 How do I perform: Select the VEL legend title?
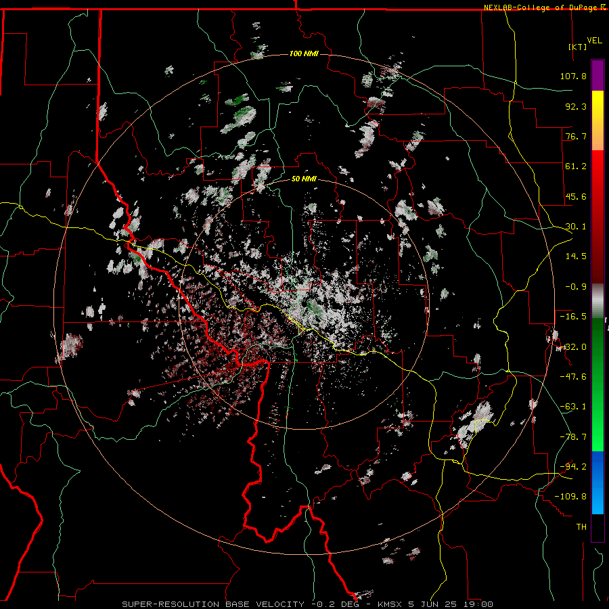point(594,41)
